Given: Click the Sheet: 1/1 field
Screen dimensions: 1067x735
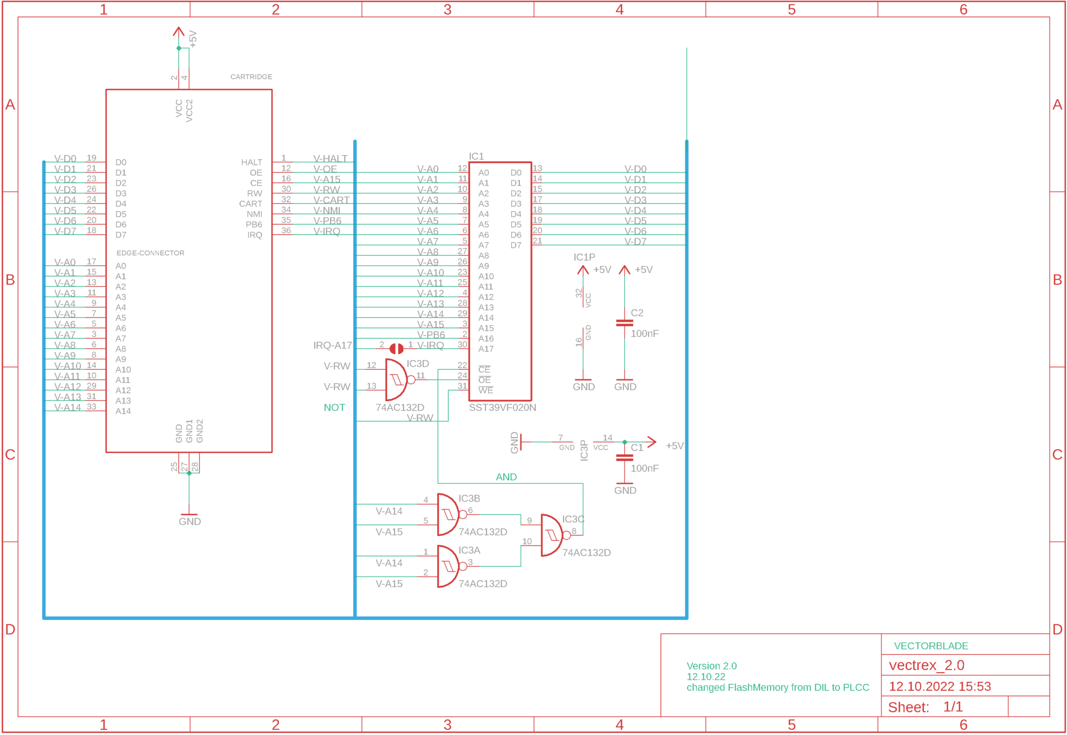Looking at the screenshot, I should 925,707.
